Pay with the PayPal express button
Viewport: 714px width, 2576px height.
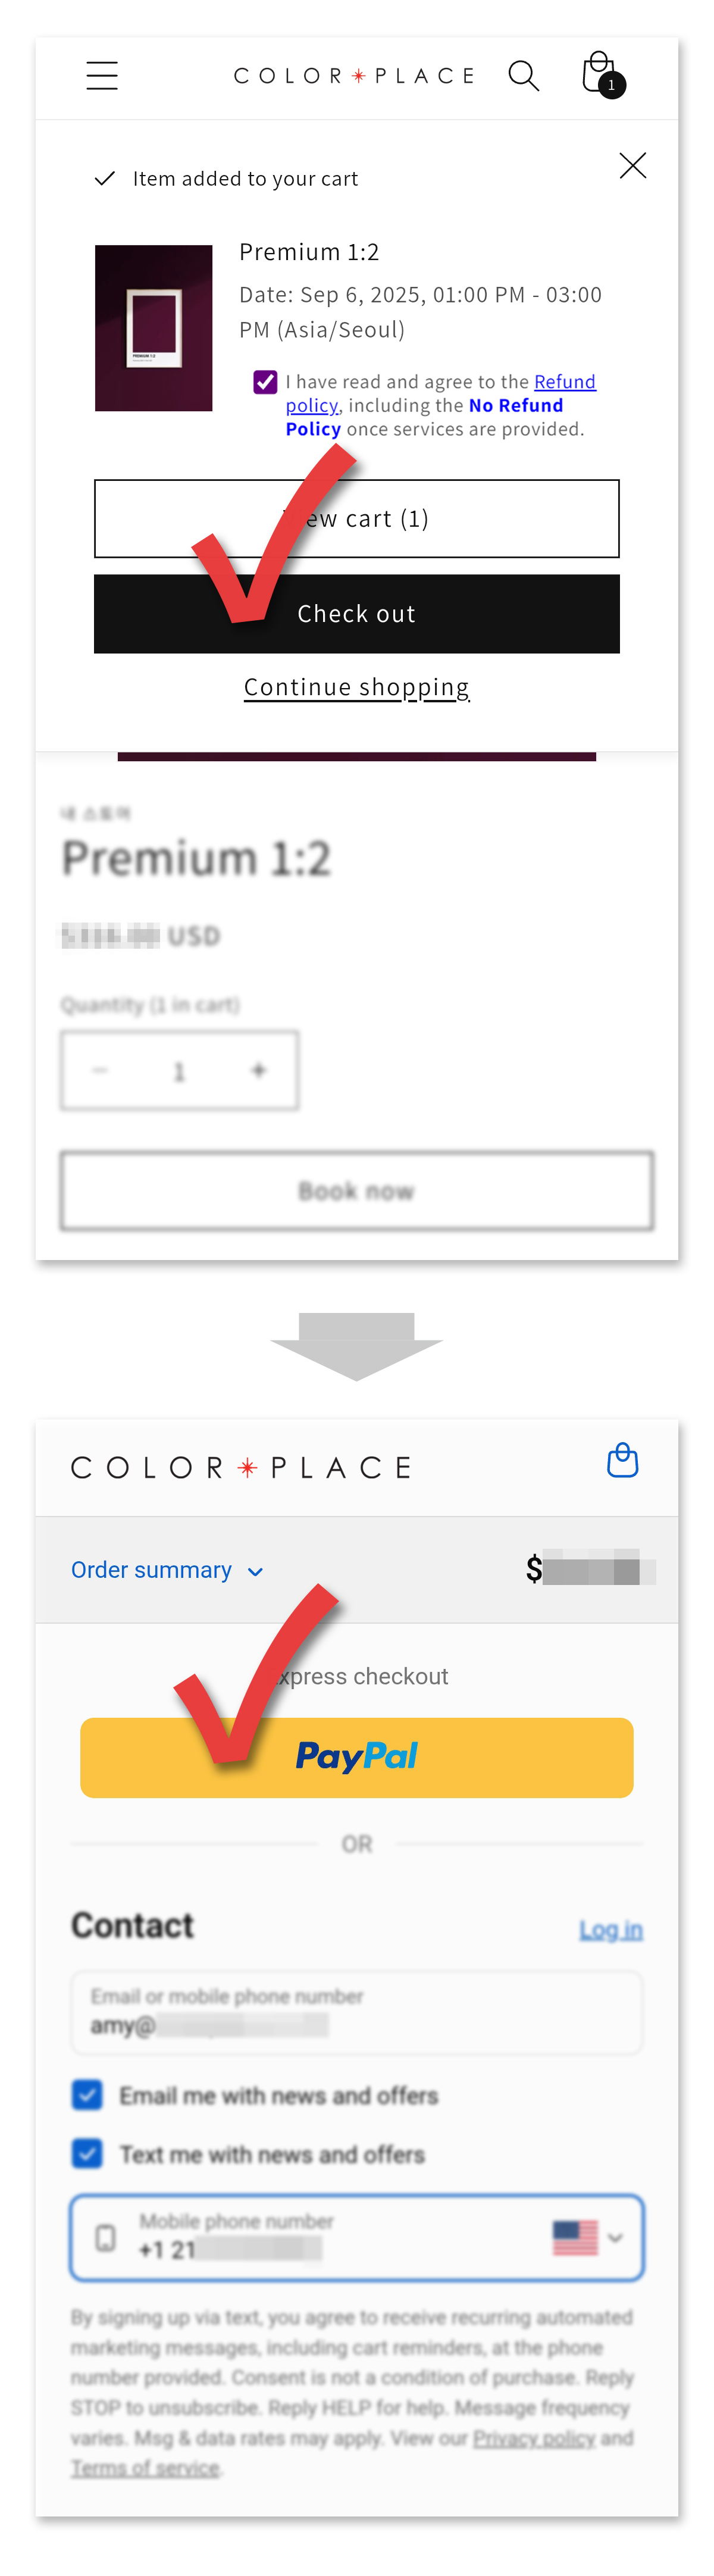[x=357, y=1758]
